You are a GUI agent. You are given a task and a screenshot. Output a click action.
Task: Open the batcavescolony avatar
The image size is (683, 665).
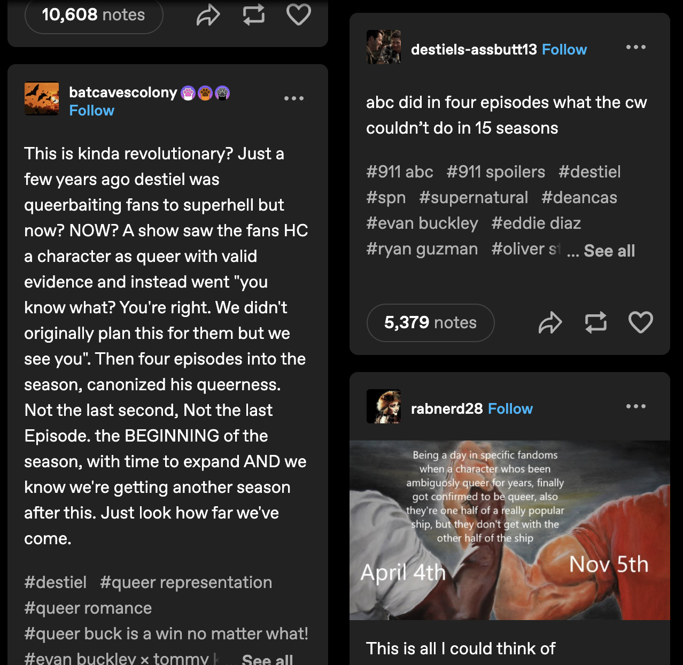42,98
